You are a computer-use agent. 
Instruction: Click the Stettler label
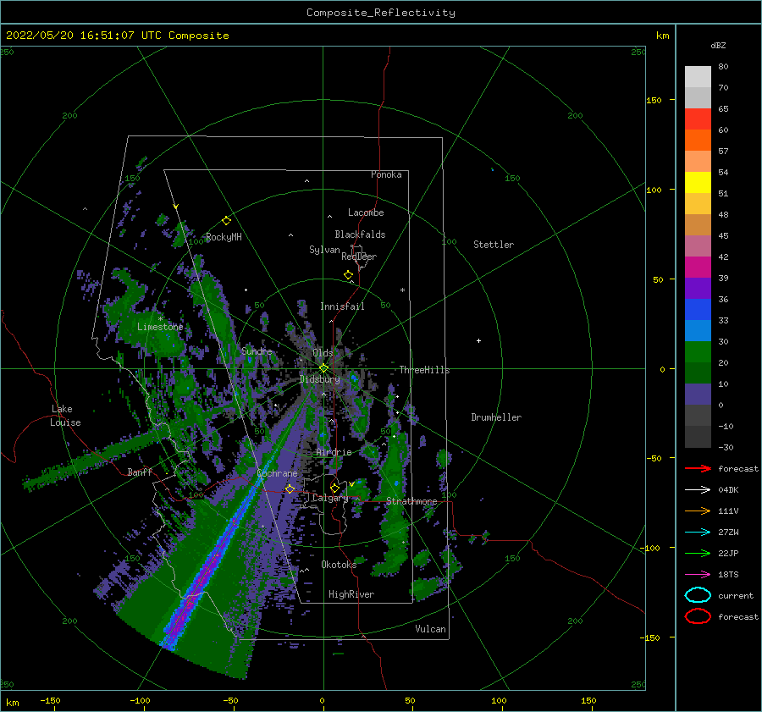point(494,245)
